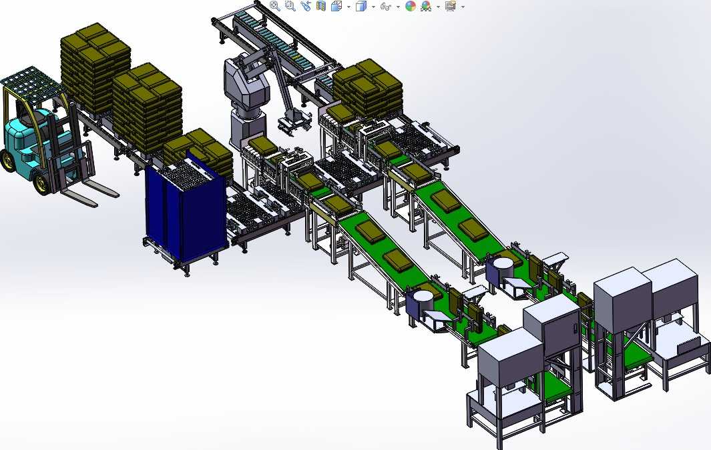Click the View Orientation cube icon
711x450 pixels.
pyautogui.click(x=336, y=6)
